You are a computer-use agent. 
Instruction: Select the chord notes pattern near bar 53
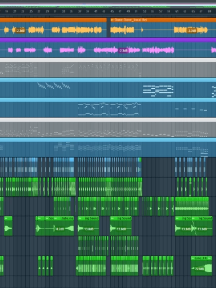(158, 91)
